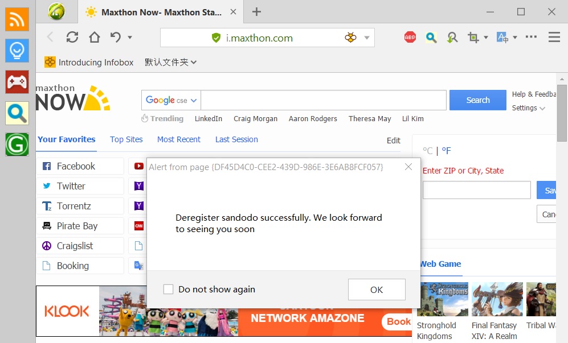Open the Stronghold Kingdoms game thumbnail
568x343 pixels.
click(442, 299)
